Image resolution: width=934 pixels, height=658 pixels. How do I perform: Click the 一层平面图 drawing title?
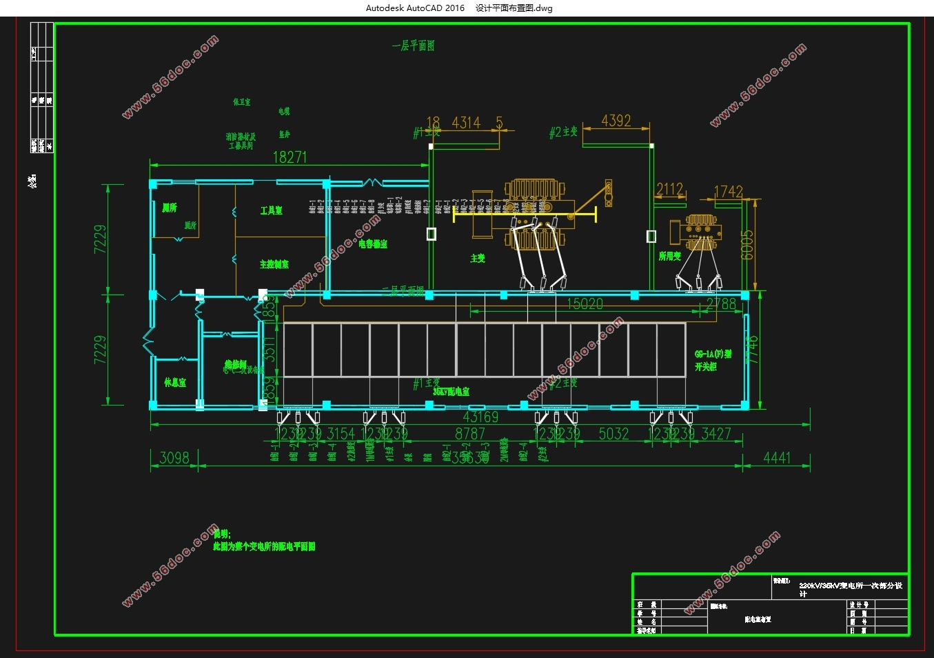(414, 46)
